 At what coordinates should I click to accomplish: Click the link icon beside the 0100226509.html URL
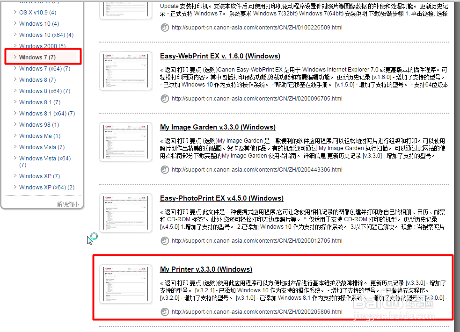165,28
